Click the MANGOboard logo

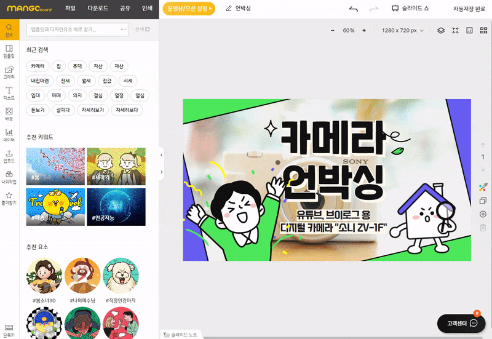click(29, 9)
